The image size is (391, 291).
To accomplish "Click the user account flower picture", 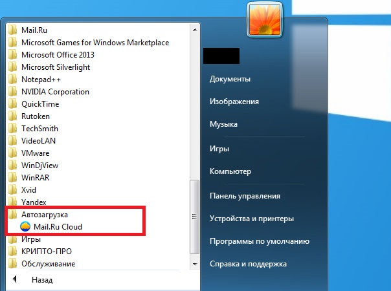I will [265, 20].
